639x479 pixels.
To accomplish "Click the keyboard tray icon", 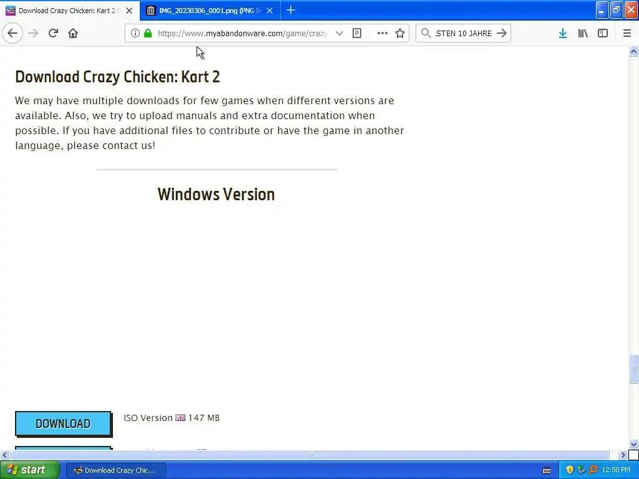I will click(547, 470).
